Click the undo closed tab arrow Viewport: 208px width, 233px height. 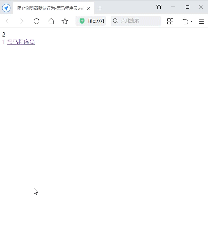(185, 22)
